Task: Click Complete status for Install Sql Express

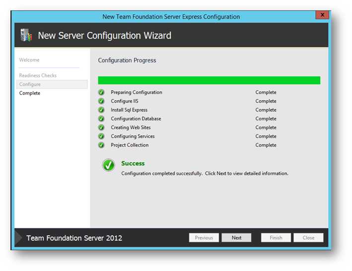Action: [x=266, y=110]
